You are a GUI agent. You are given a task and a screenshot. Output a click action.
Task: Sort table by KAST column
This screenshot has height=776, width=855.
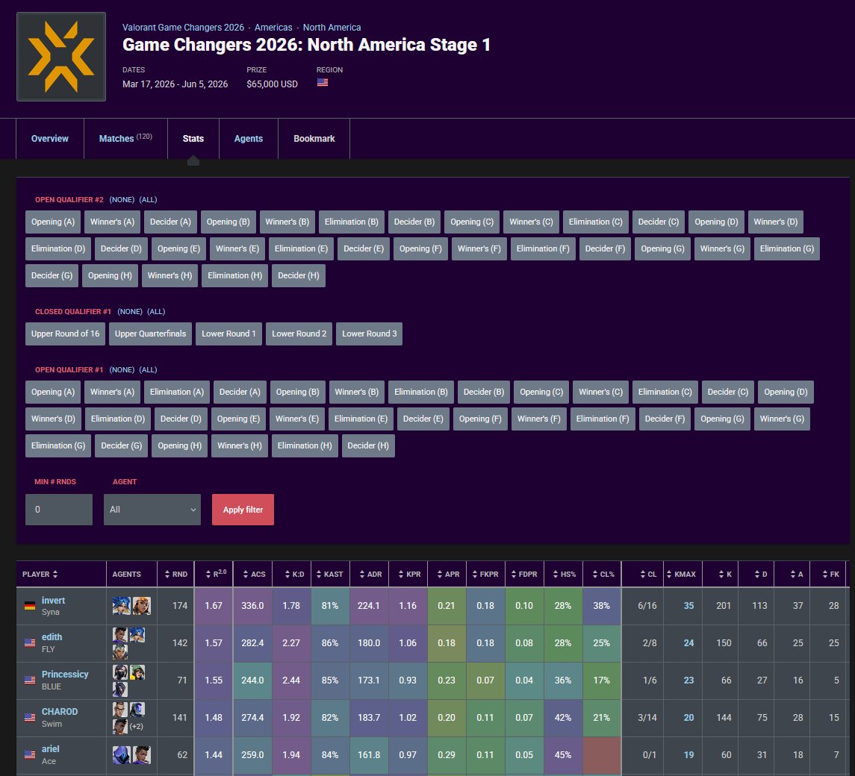pyautogui.click(x=331, y=575)
